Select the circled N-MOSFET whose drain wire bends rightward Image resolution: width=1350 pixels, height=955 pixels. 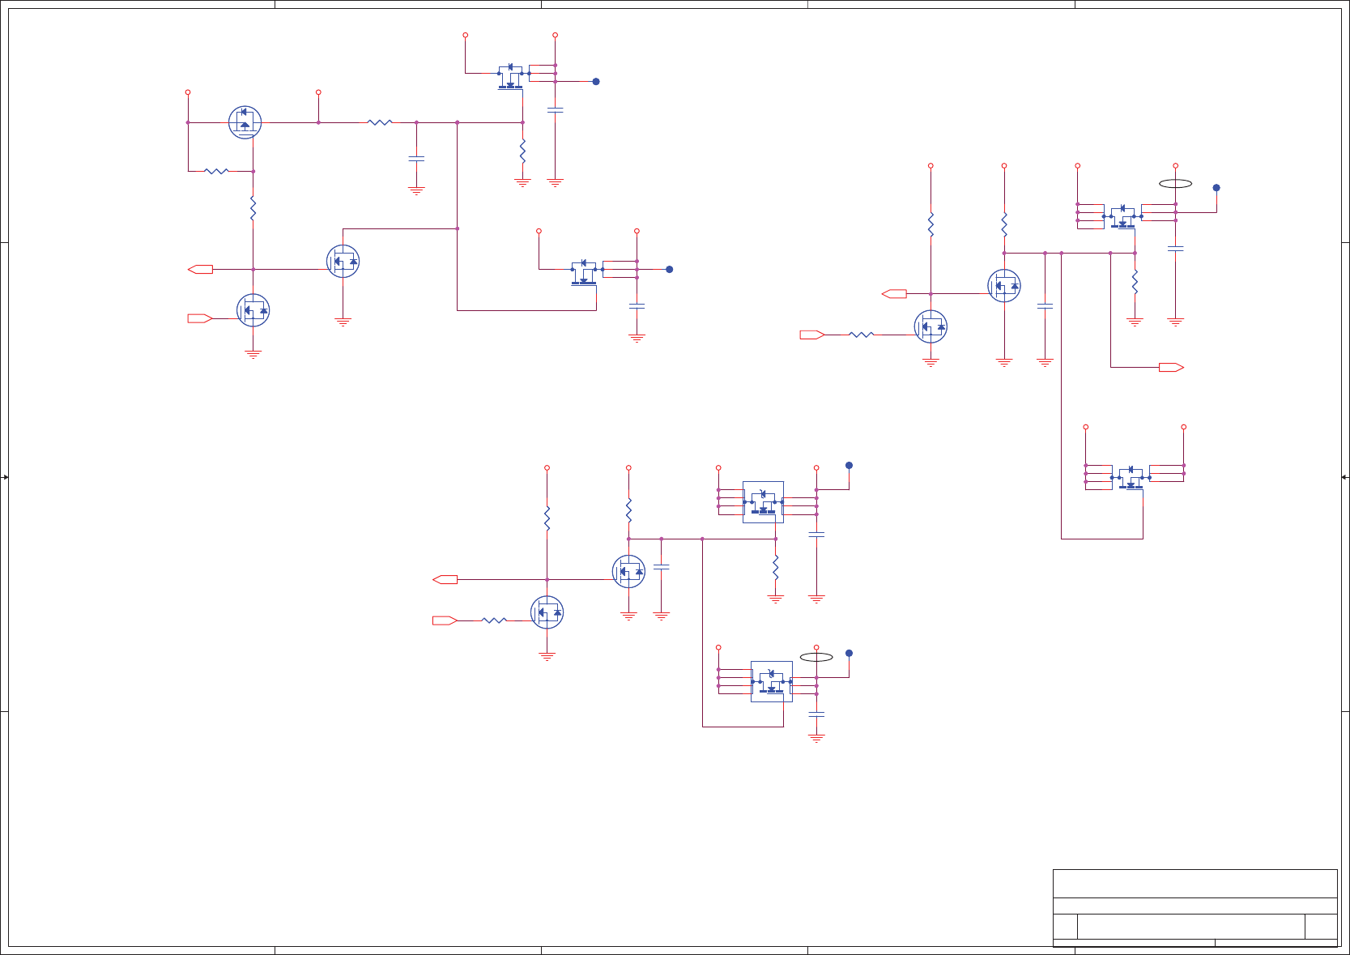coord(343,261)
